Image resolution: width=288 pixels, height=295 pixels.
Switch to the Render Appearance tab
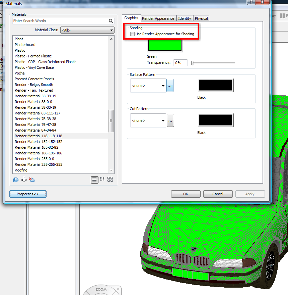pos(158,18)
